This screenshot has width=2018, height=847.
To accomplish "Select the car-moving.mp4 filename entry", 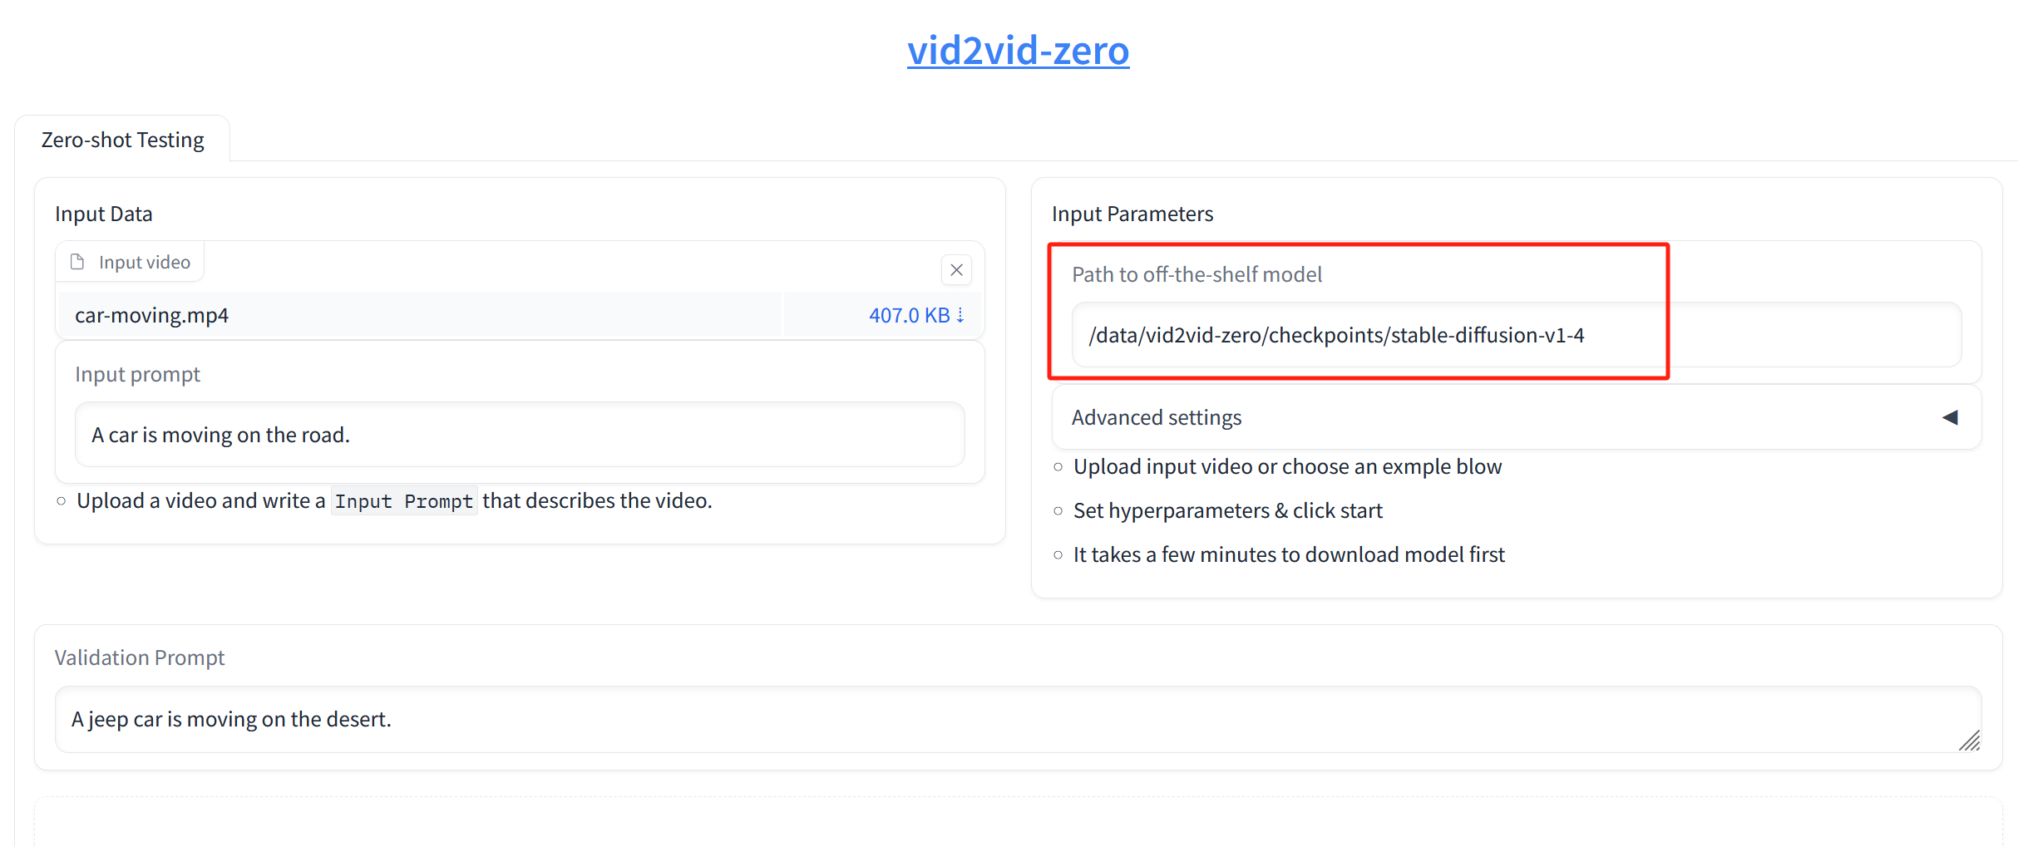I will point(151,314).
